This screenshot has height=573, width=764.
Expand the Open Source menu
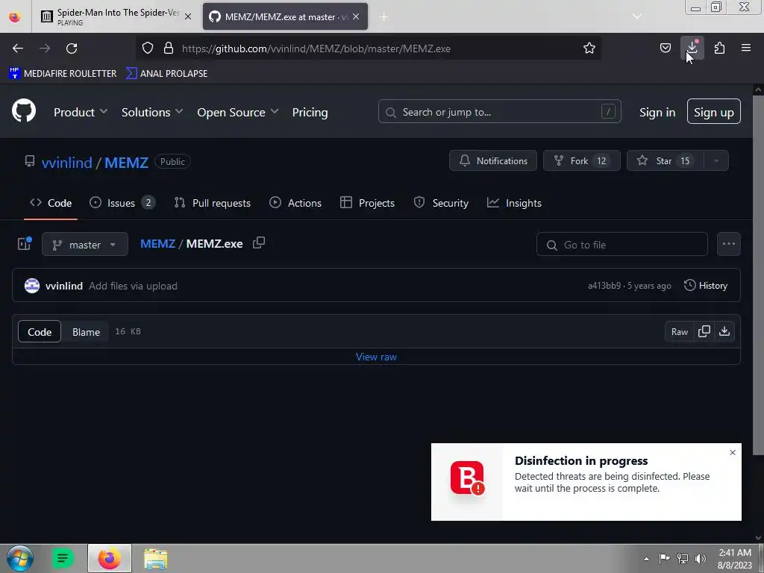pyautogui.click(x=238, y=112)
